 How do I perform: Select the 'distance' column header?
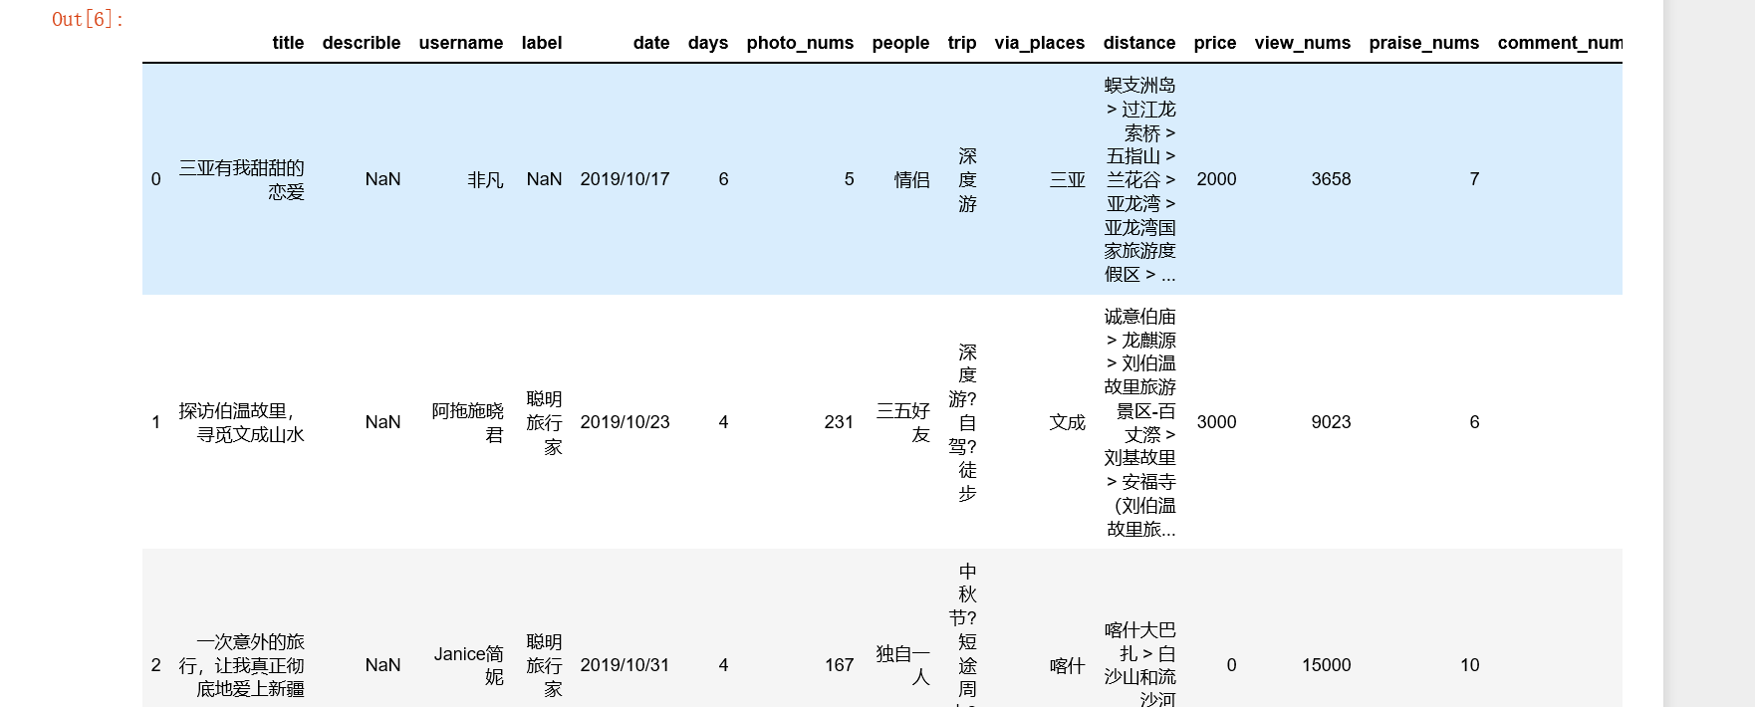pos(1139,43)
